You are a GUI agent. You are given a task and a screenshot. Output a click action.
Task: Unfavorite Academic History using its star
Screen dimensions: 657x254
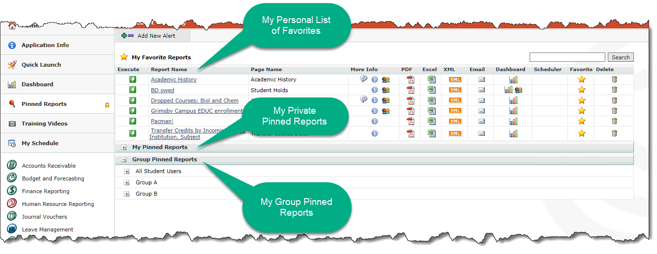point(582,79)
